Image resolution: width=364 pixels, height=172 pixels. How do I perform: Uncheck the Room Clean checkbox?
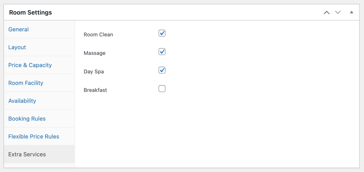[x=162, y=33]
